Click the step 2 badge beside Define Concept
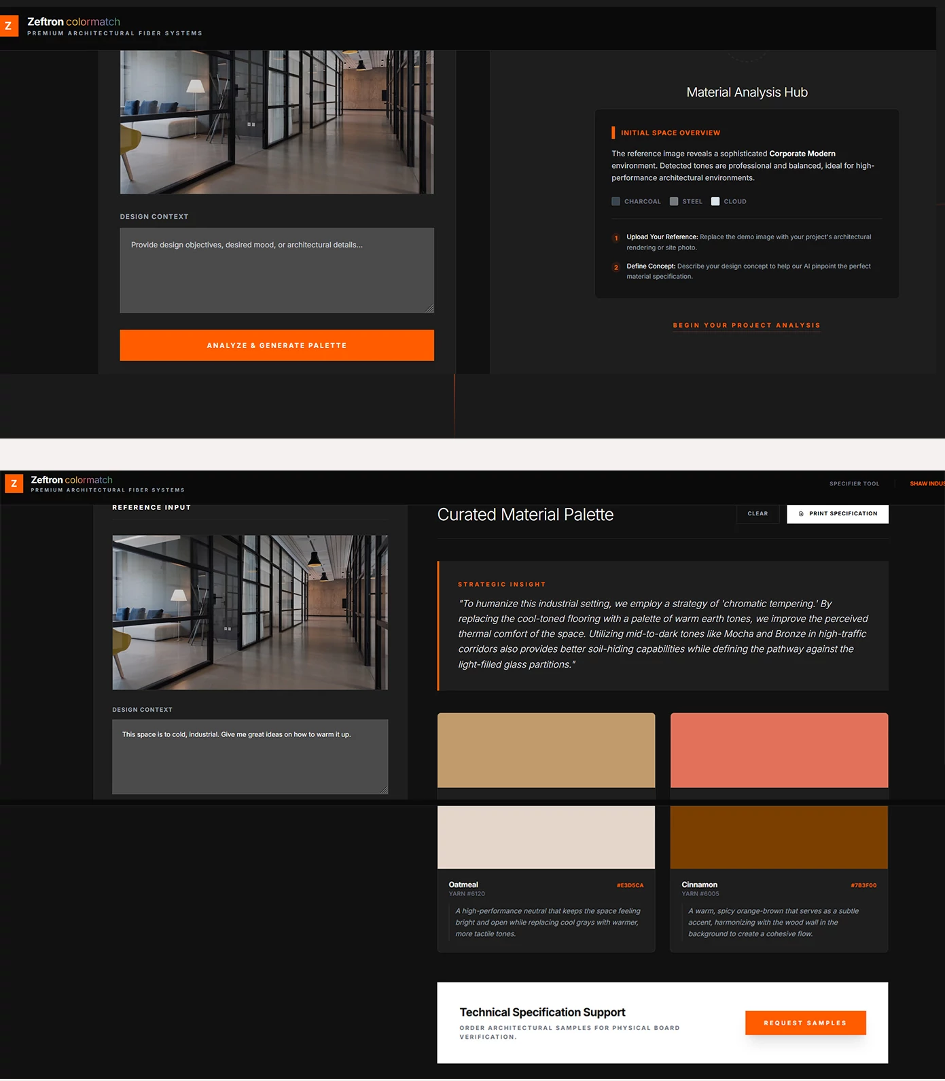Viewport: 945px width, 1081px height. (x=616, y=268)
